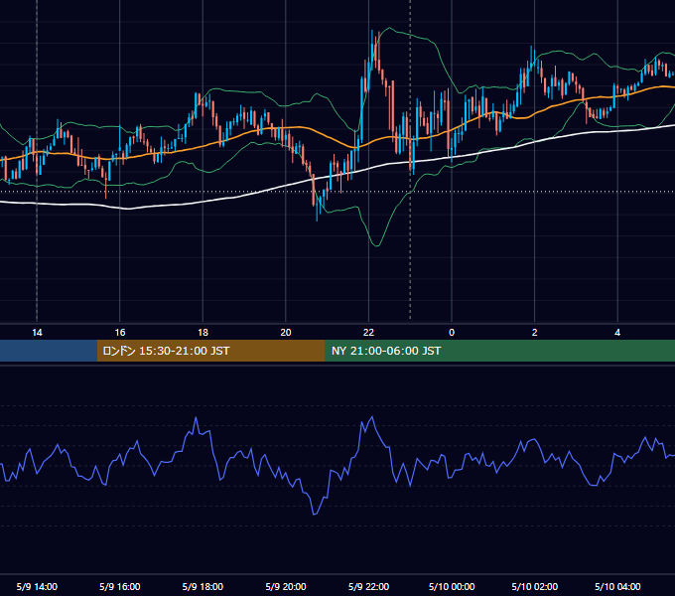Click the NY 21:00-06:00 JST session bar
Image resolution: width=675 pixels, height=596 pixels.
pyautogui.click(x=499, y=351)
